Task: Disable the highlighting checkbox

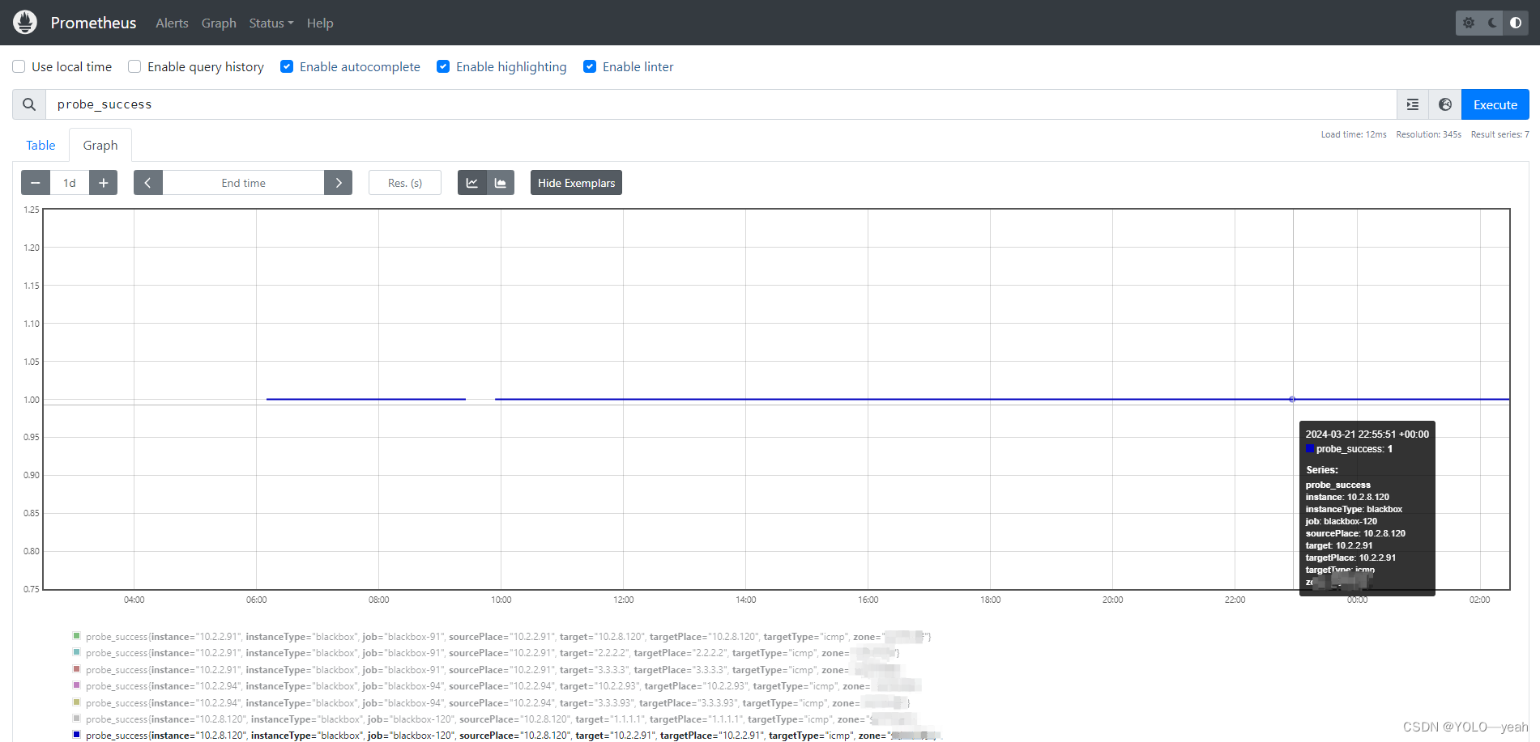Action: point(443,66)
